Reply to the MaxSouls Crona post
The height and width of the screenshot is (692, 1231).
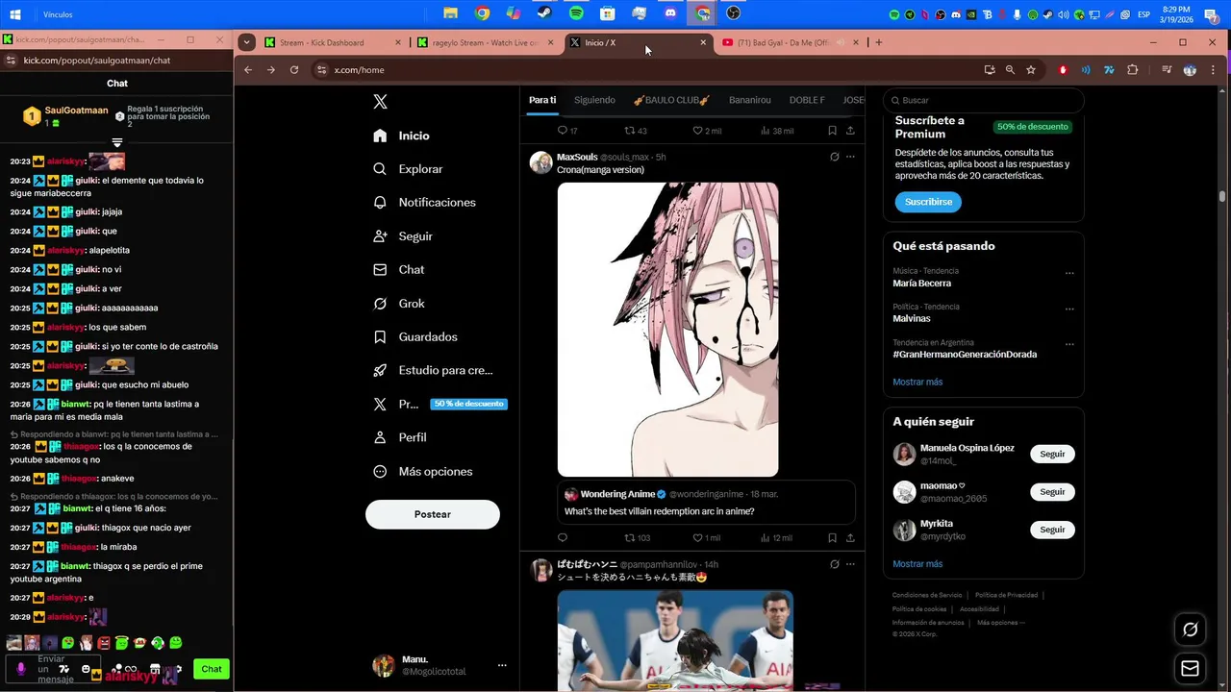[563, 538]
